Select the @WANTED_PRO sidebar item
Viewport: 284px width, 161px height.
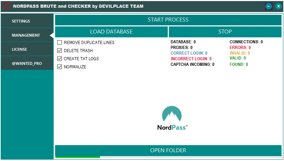click(x=27, y=63)
